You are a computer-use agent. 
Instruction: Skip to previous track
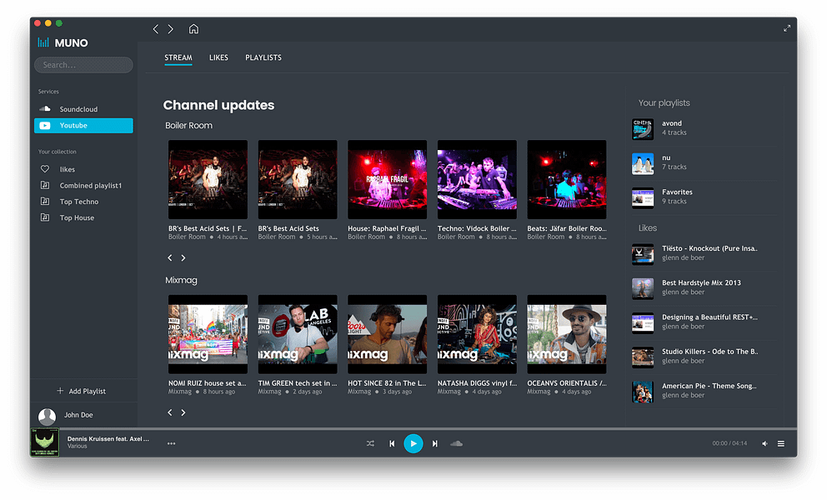[x=392, y=443]
